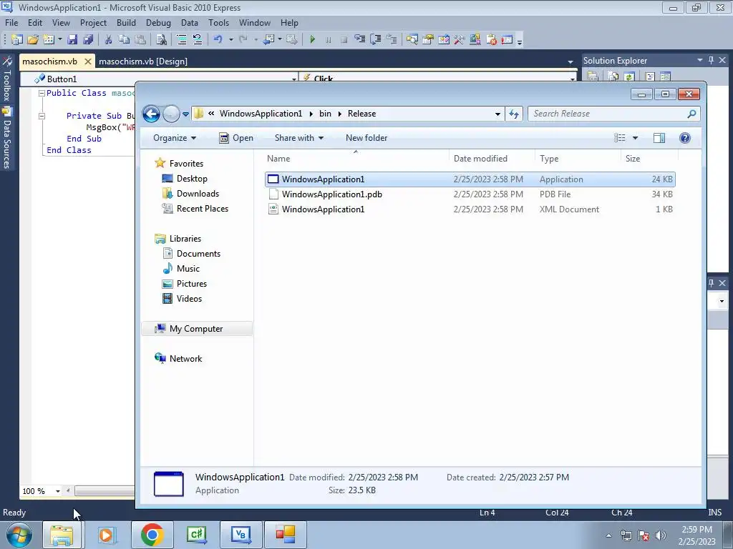Open Solution Explorer from the toolbar icon
Viewport: 733px width, 549px height.
coord(412,40)
